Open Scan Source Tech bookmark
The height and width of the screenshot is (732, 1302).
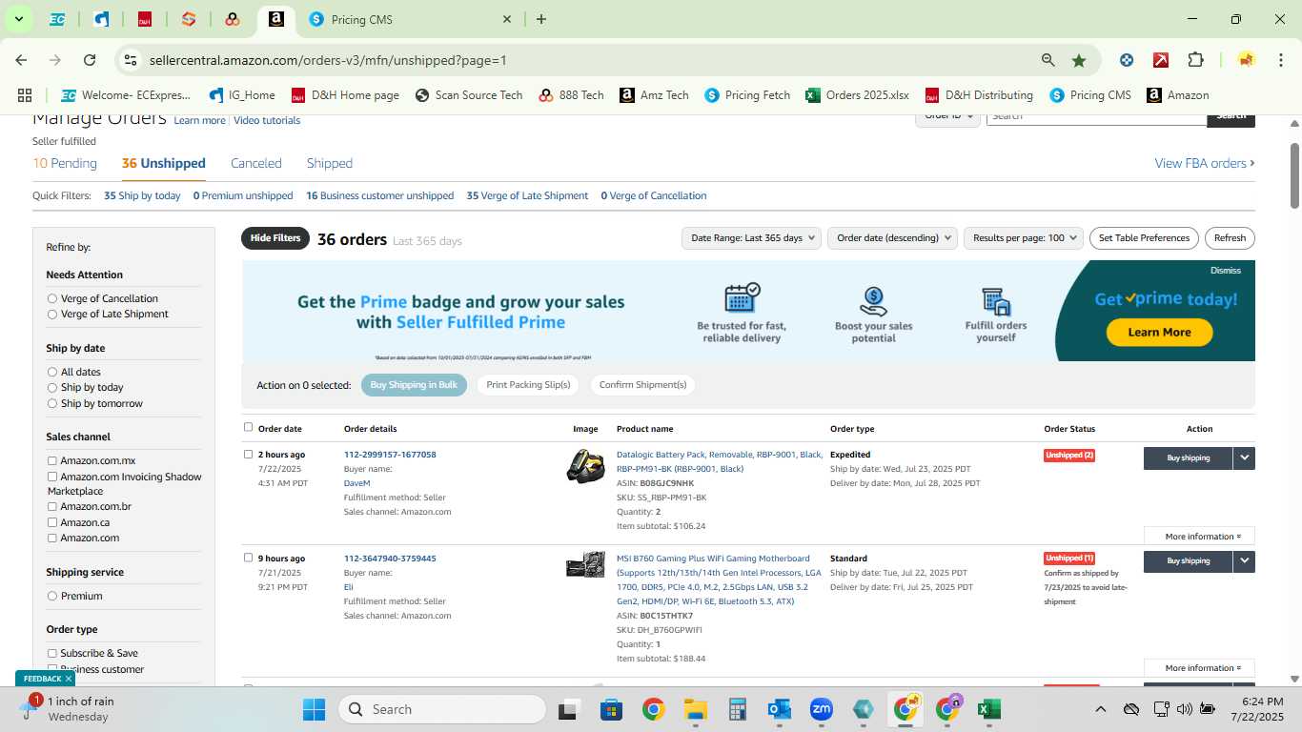pyautogui.click(x=469, y=95)
